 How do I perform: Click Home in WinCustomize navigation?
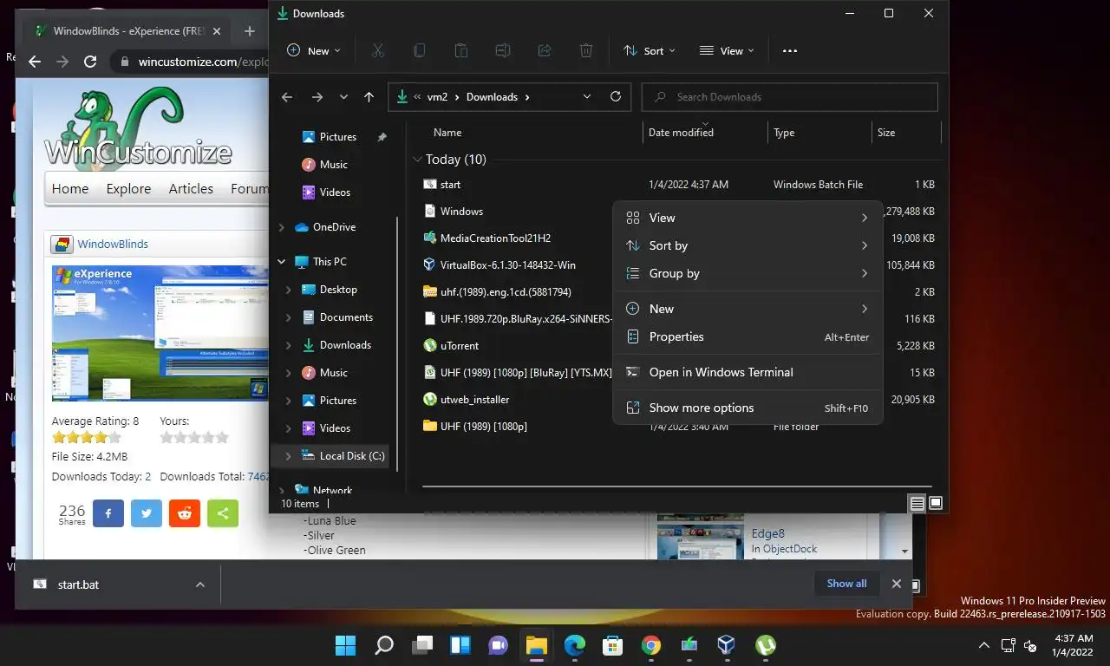coord(70,188)
